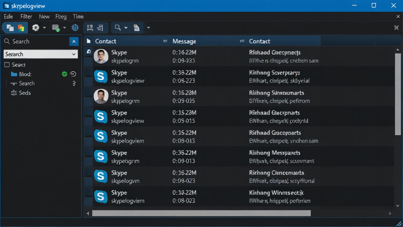Open the New menu
This screenshot has width=403, height=227.
tap(44, 17)
